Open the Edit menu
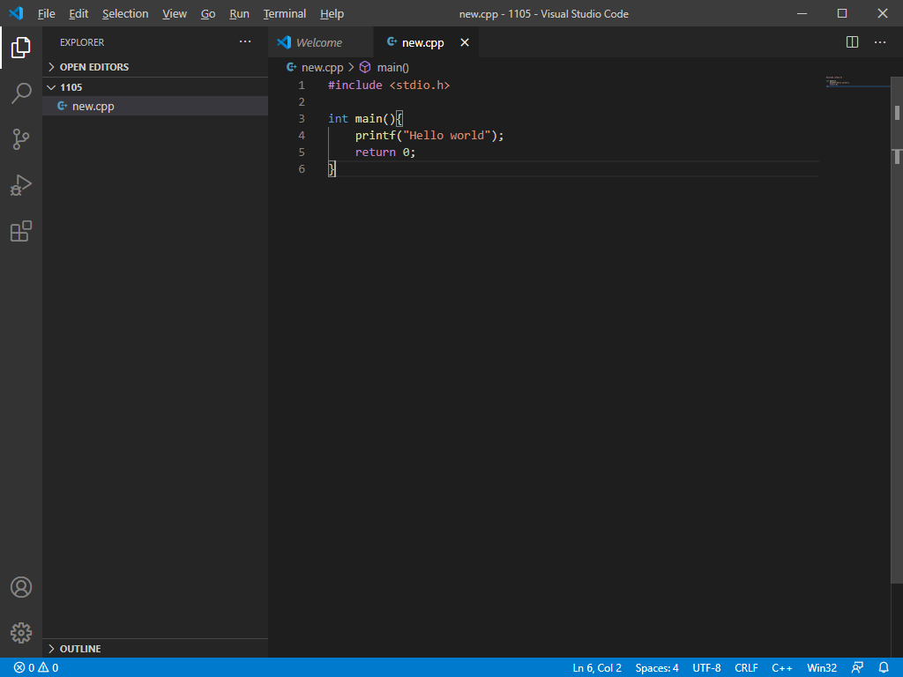903x677 pixels. tap(78, 14)
